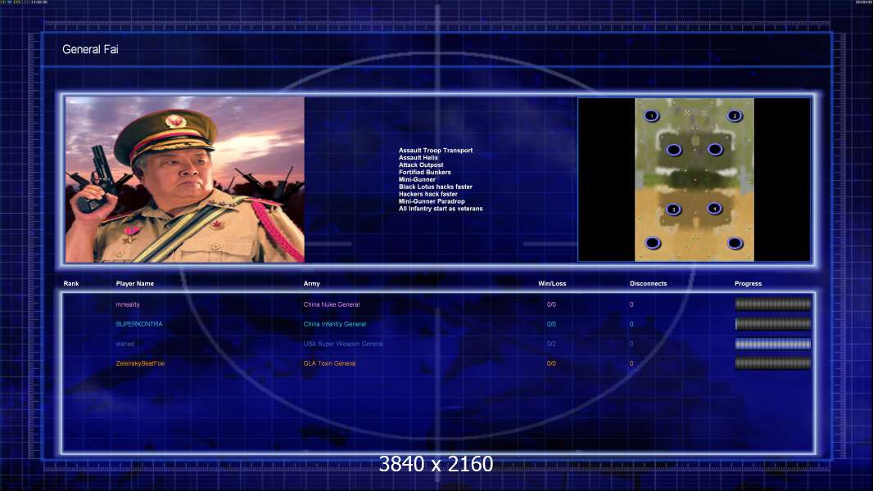Select the Mini-Gunner ability line
Image resolution: width=873 pixels, height=491 pixels.
(x=417, y=179)
